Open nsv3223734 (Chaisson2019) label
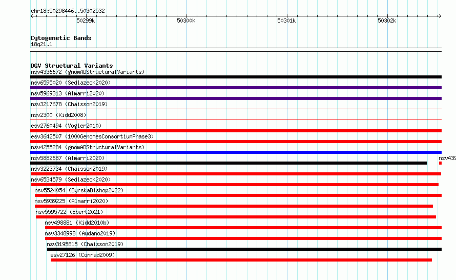Screen dimensions: 456x280 click(x=69, y=169)
